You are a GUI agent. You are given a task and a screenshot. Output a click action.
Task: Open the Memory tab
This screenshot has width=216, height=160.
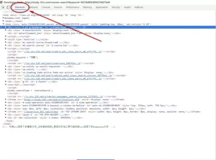[87, 7]
